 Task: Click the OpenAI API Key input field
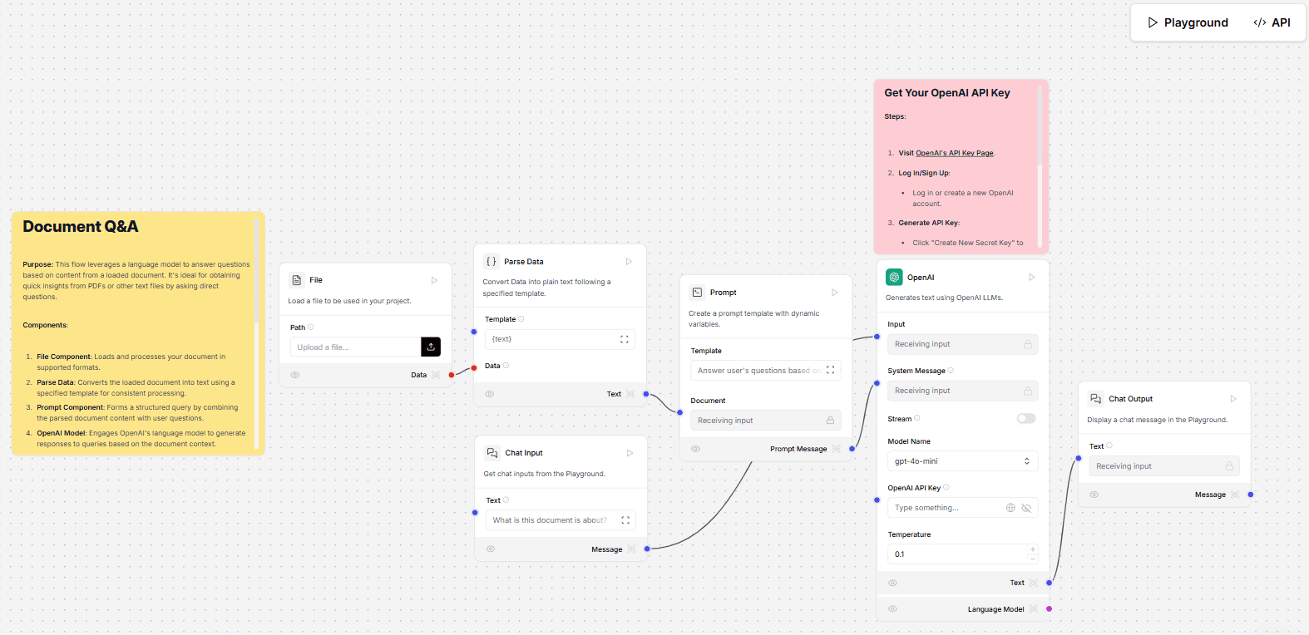pyautogui.click(x=946, y=508)
